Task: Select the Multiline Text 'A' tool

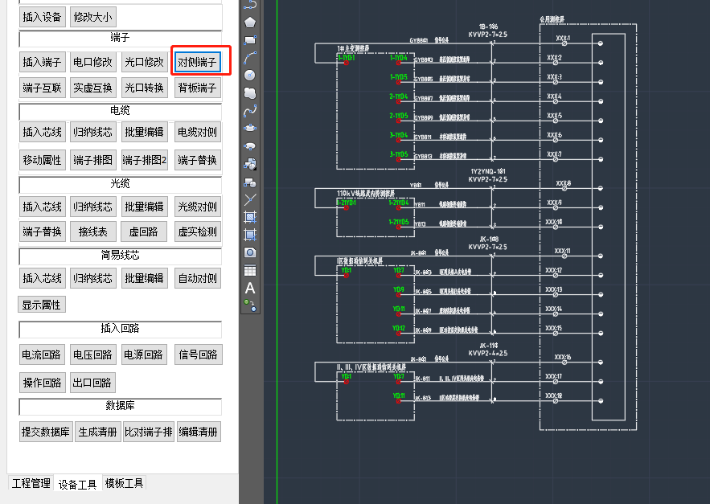Action: [250, 288]
